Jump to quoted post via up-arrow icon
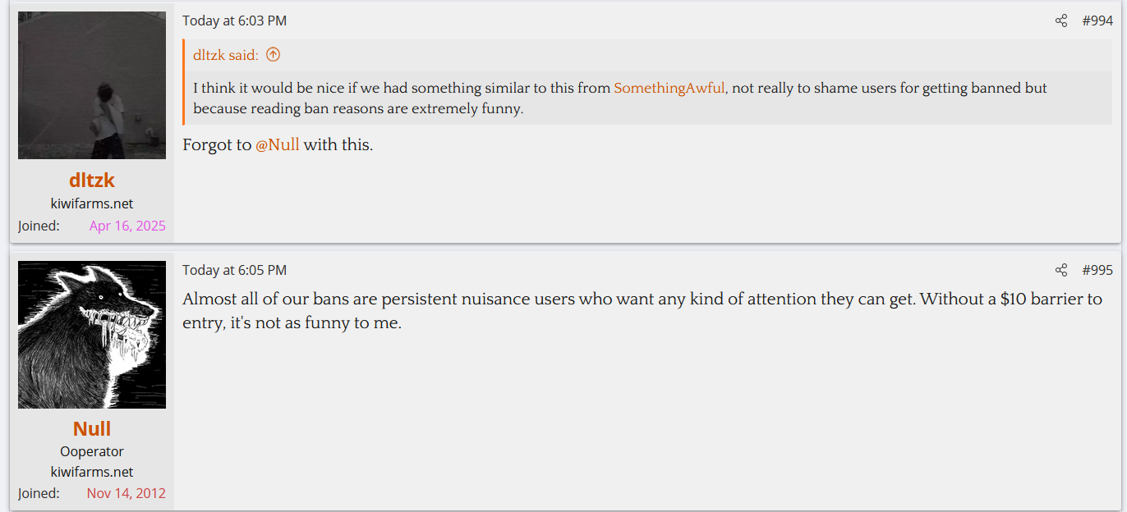 tap(274, 55)
